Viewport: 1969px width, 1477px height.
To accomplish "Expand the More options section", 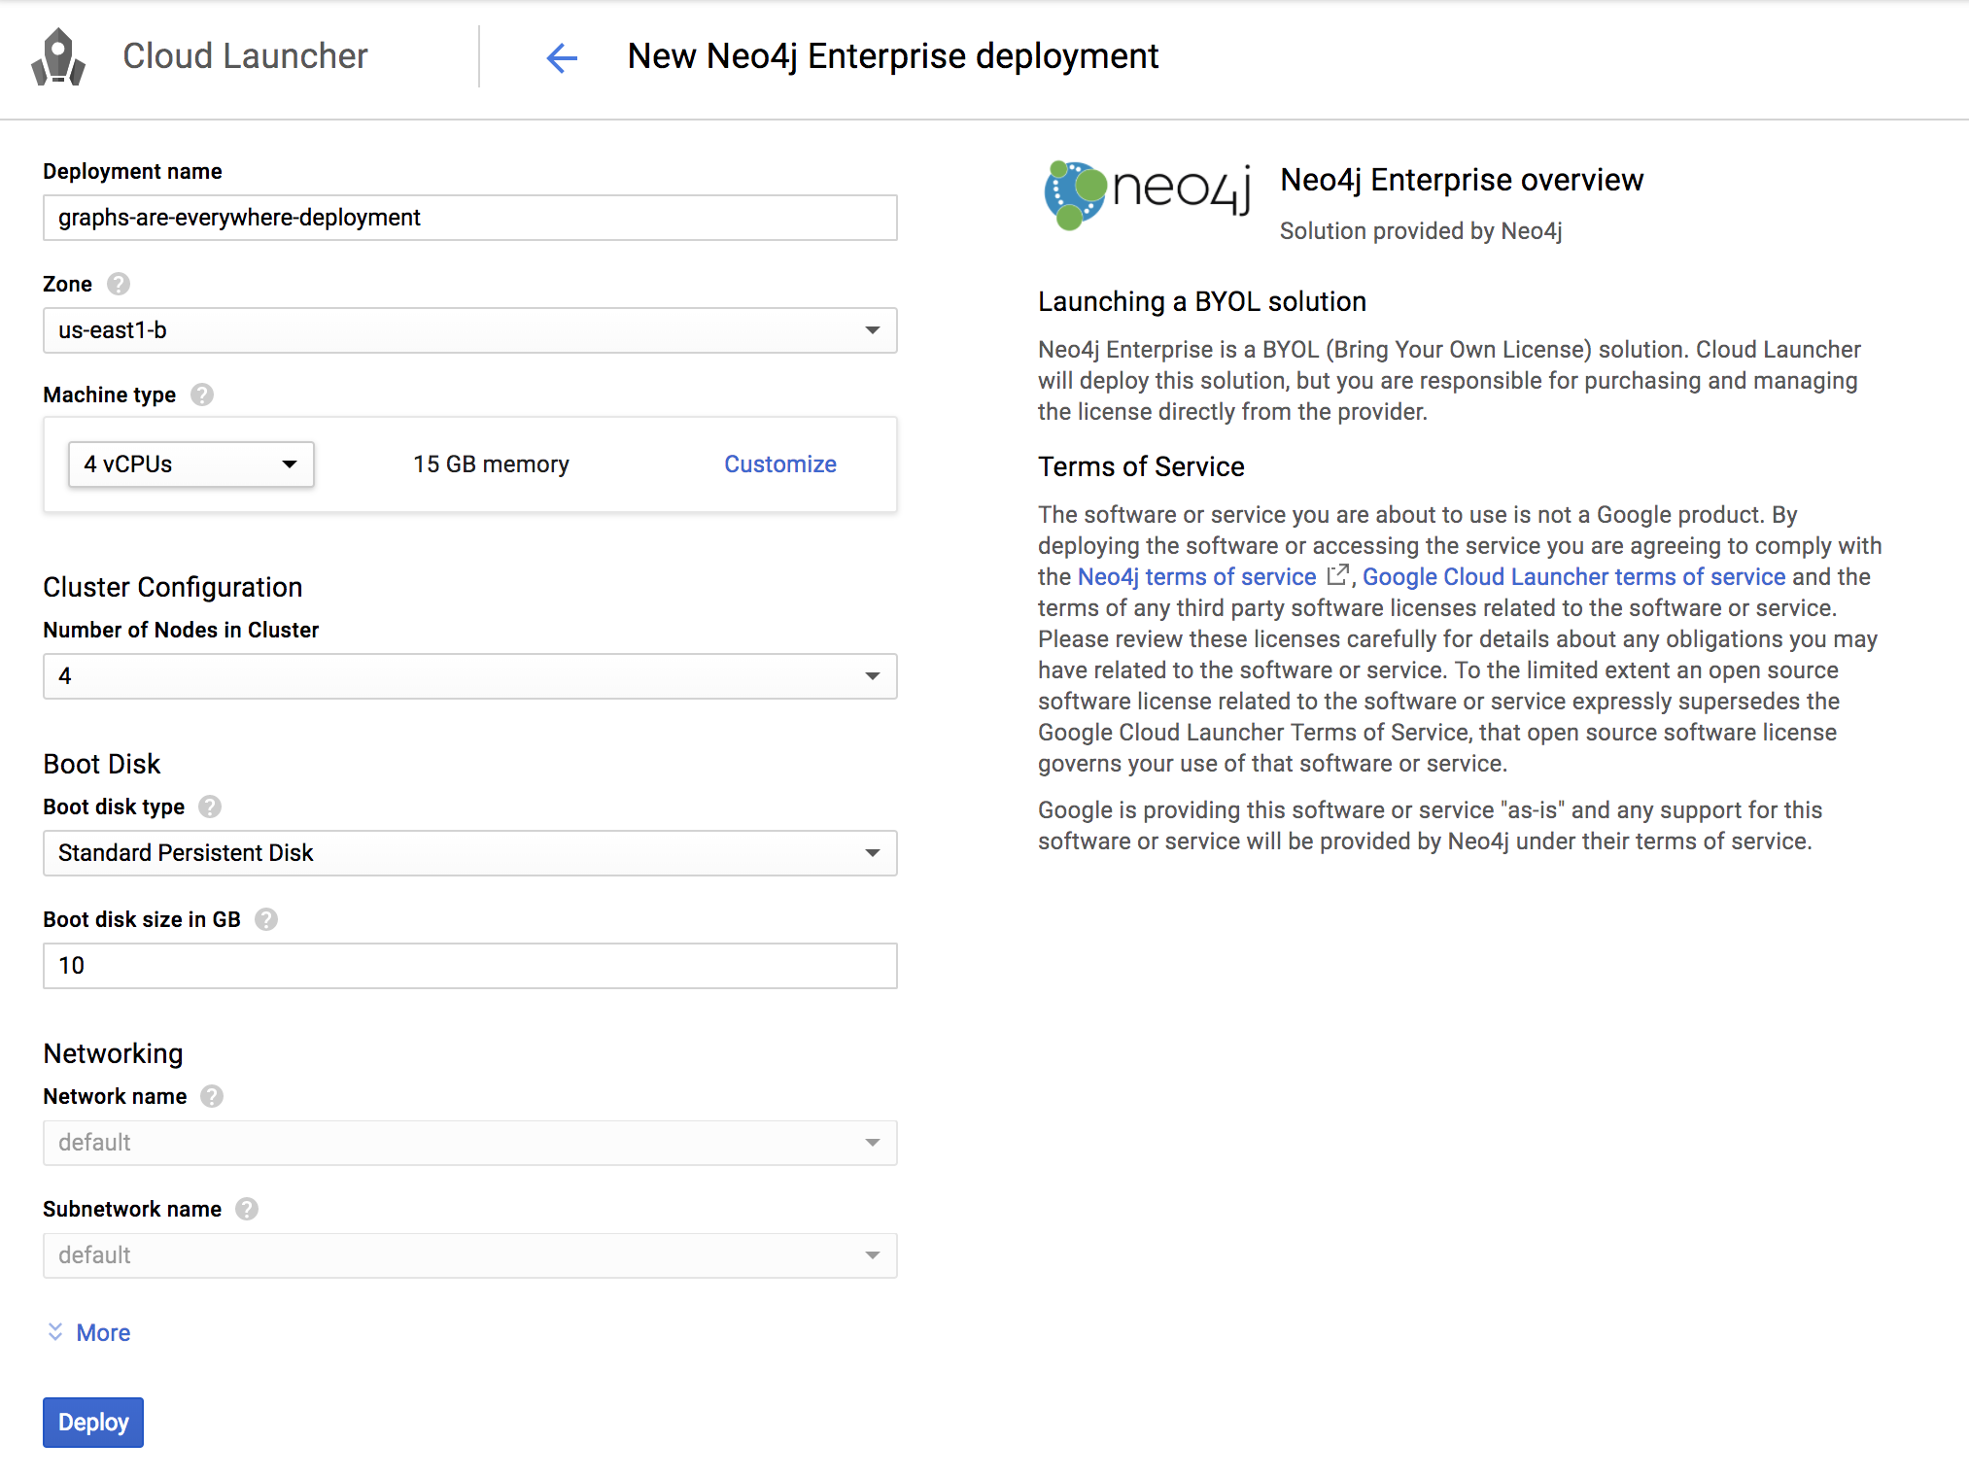I will [x=88, y=1332].
